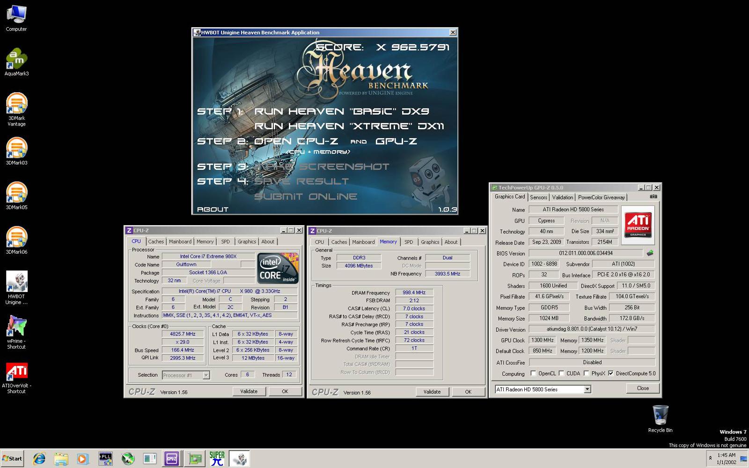Select the wPrime shortcut icon
The width and height of the screenshot is (749, 468).
pos(16,332)
